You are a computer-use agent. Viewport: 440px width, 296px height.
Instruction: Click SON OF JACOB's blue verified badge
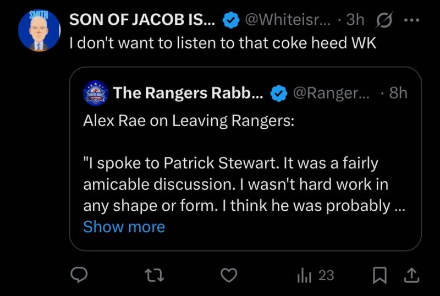(x=230, y=20)
